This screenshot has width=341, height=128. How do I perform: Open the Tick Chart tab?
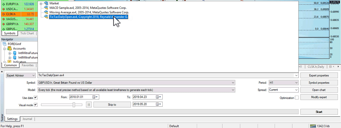pyautogui.click(x=27, y=33)
